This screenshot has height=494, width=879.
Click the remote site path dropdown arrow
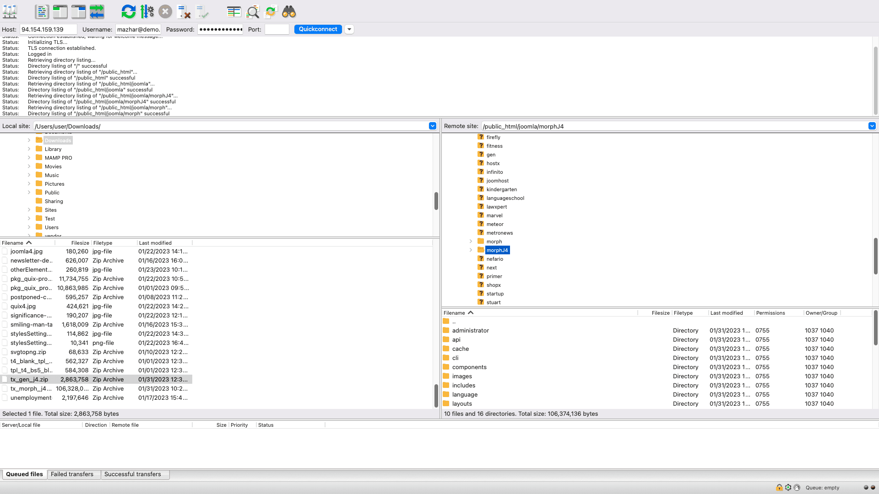coord(872,126)
